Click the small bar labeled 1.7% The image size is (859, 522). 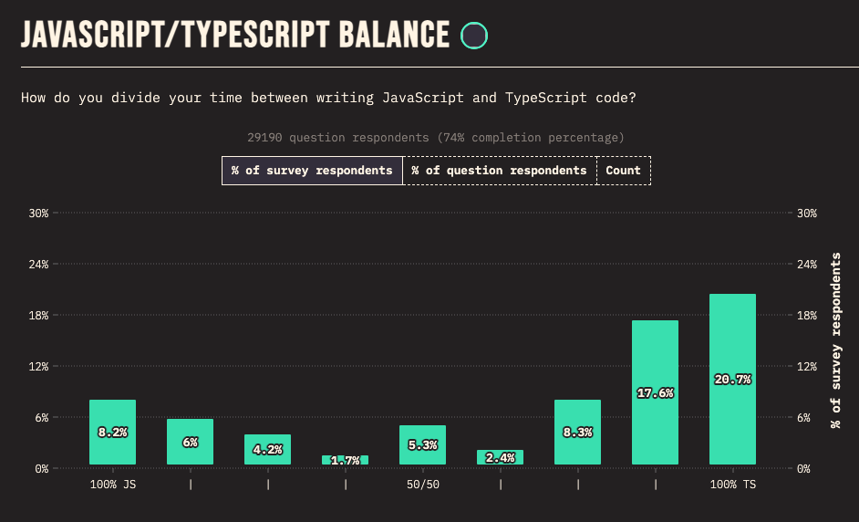pos(345,460)
